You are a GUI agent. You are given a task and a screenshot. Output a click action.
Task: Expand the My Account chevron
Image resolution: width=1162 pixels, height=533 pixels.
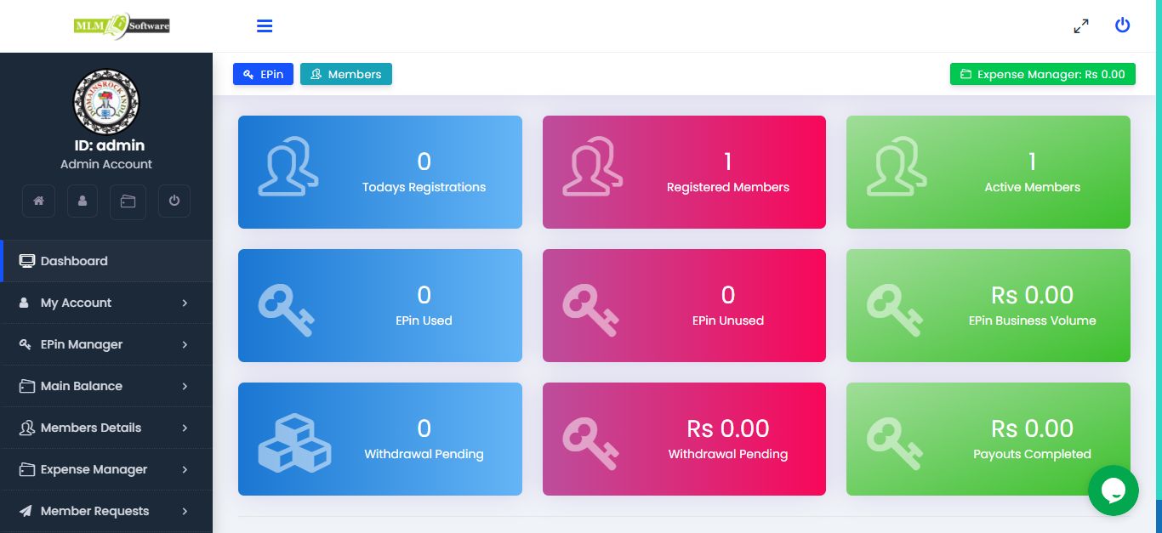click(x=185, y=303)
